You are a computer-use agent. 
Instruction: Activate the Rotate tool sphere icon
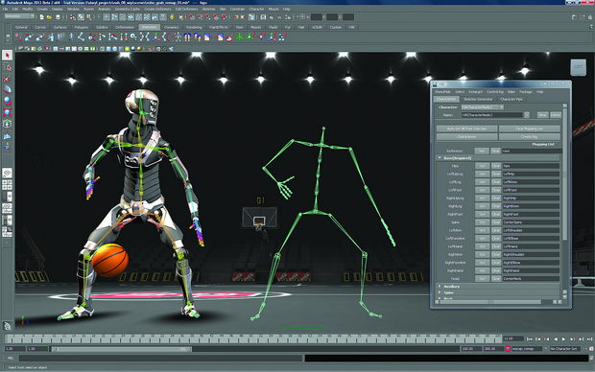(8, 102)
